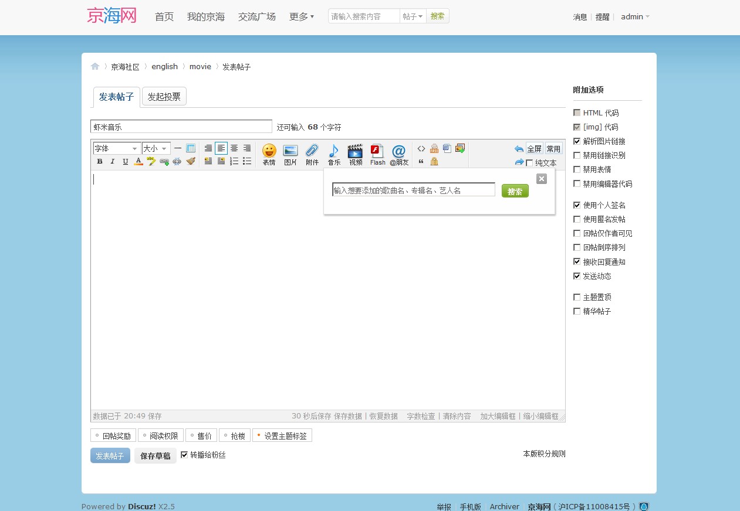Check 禁用编辑器代码 option
This screenshot has width=740, height=511.
tap(577, 183)
